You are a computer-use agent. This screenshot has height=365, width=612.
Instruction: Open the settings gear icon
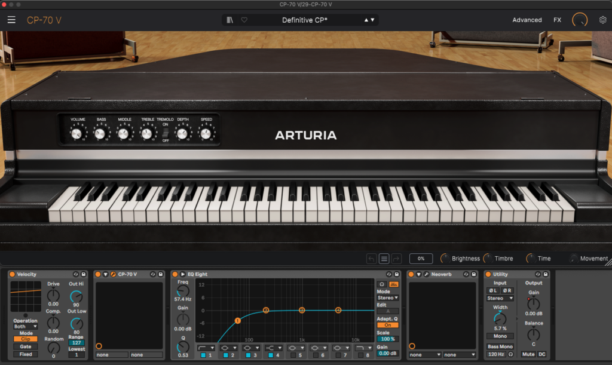[x=602, y=20]
